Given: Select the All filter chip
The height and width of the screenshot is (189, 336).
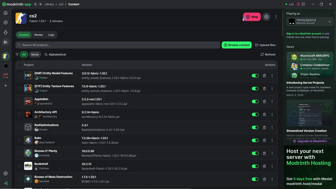Looking at the screenshot, I should (24, 55).
